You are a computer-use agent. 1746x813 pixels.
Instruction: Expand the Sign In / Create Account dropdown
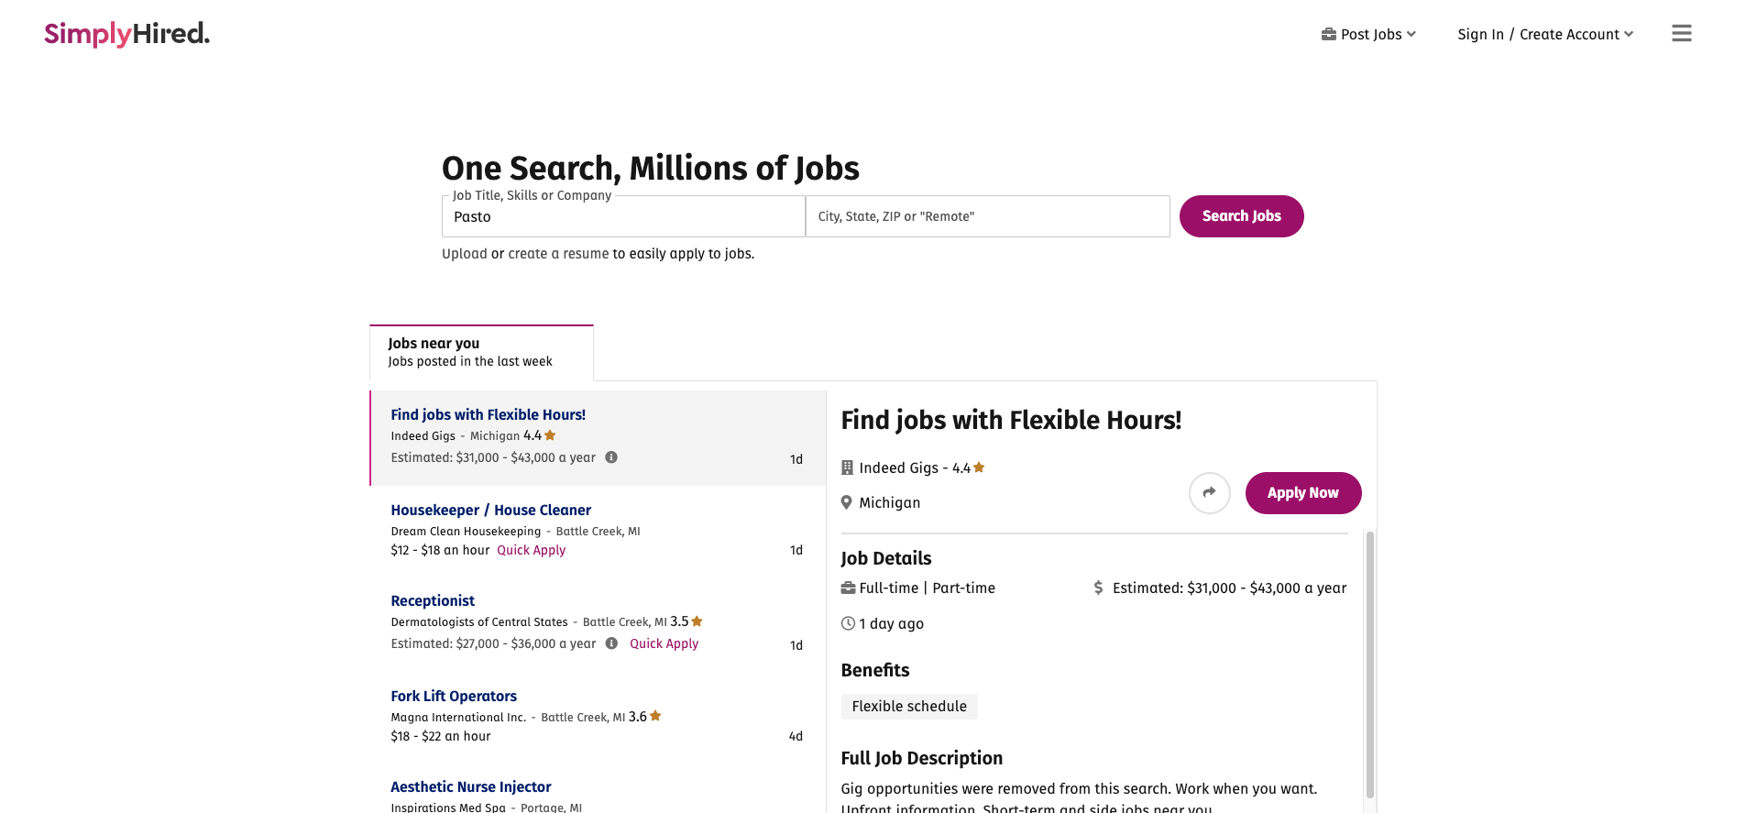click(x=1544, y=34)
